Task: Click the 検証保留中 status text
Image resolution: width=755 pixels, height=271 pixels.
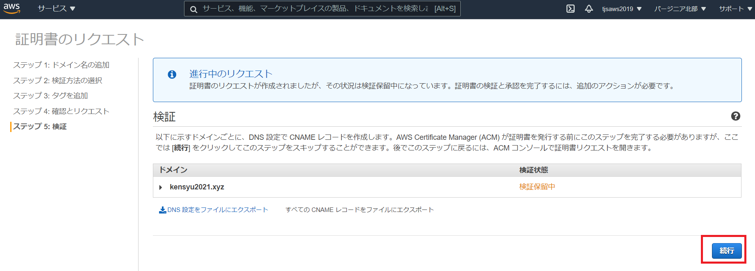Action: coord(537,187)
